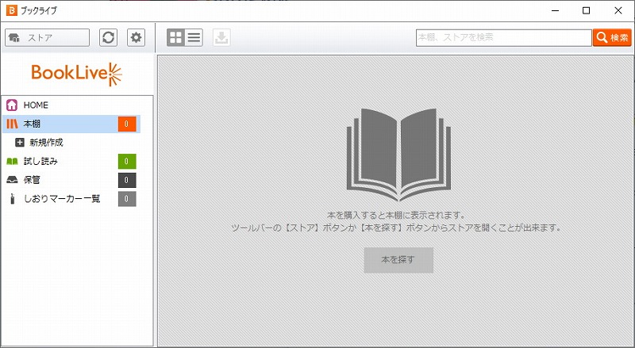Click the bookmark marker icon
The height and width of the screenshot is (348, 635).
click(12, 199)
